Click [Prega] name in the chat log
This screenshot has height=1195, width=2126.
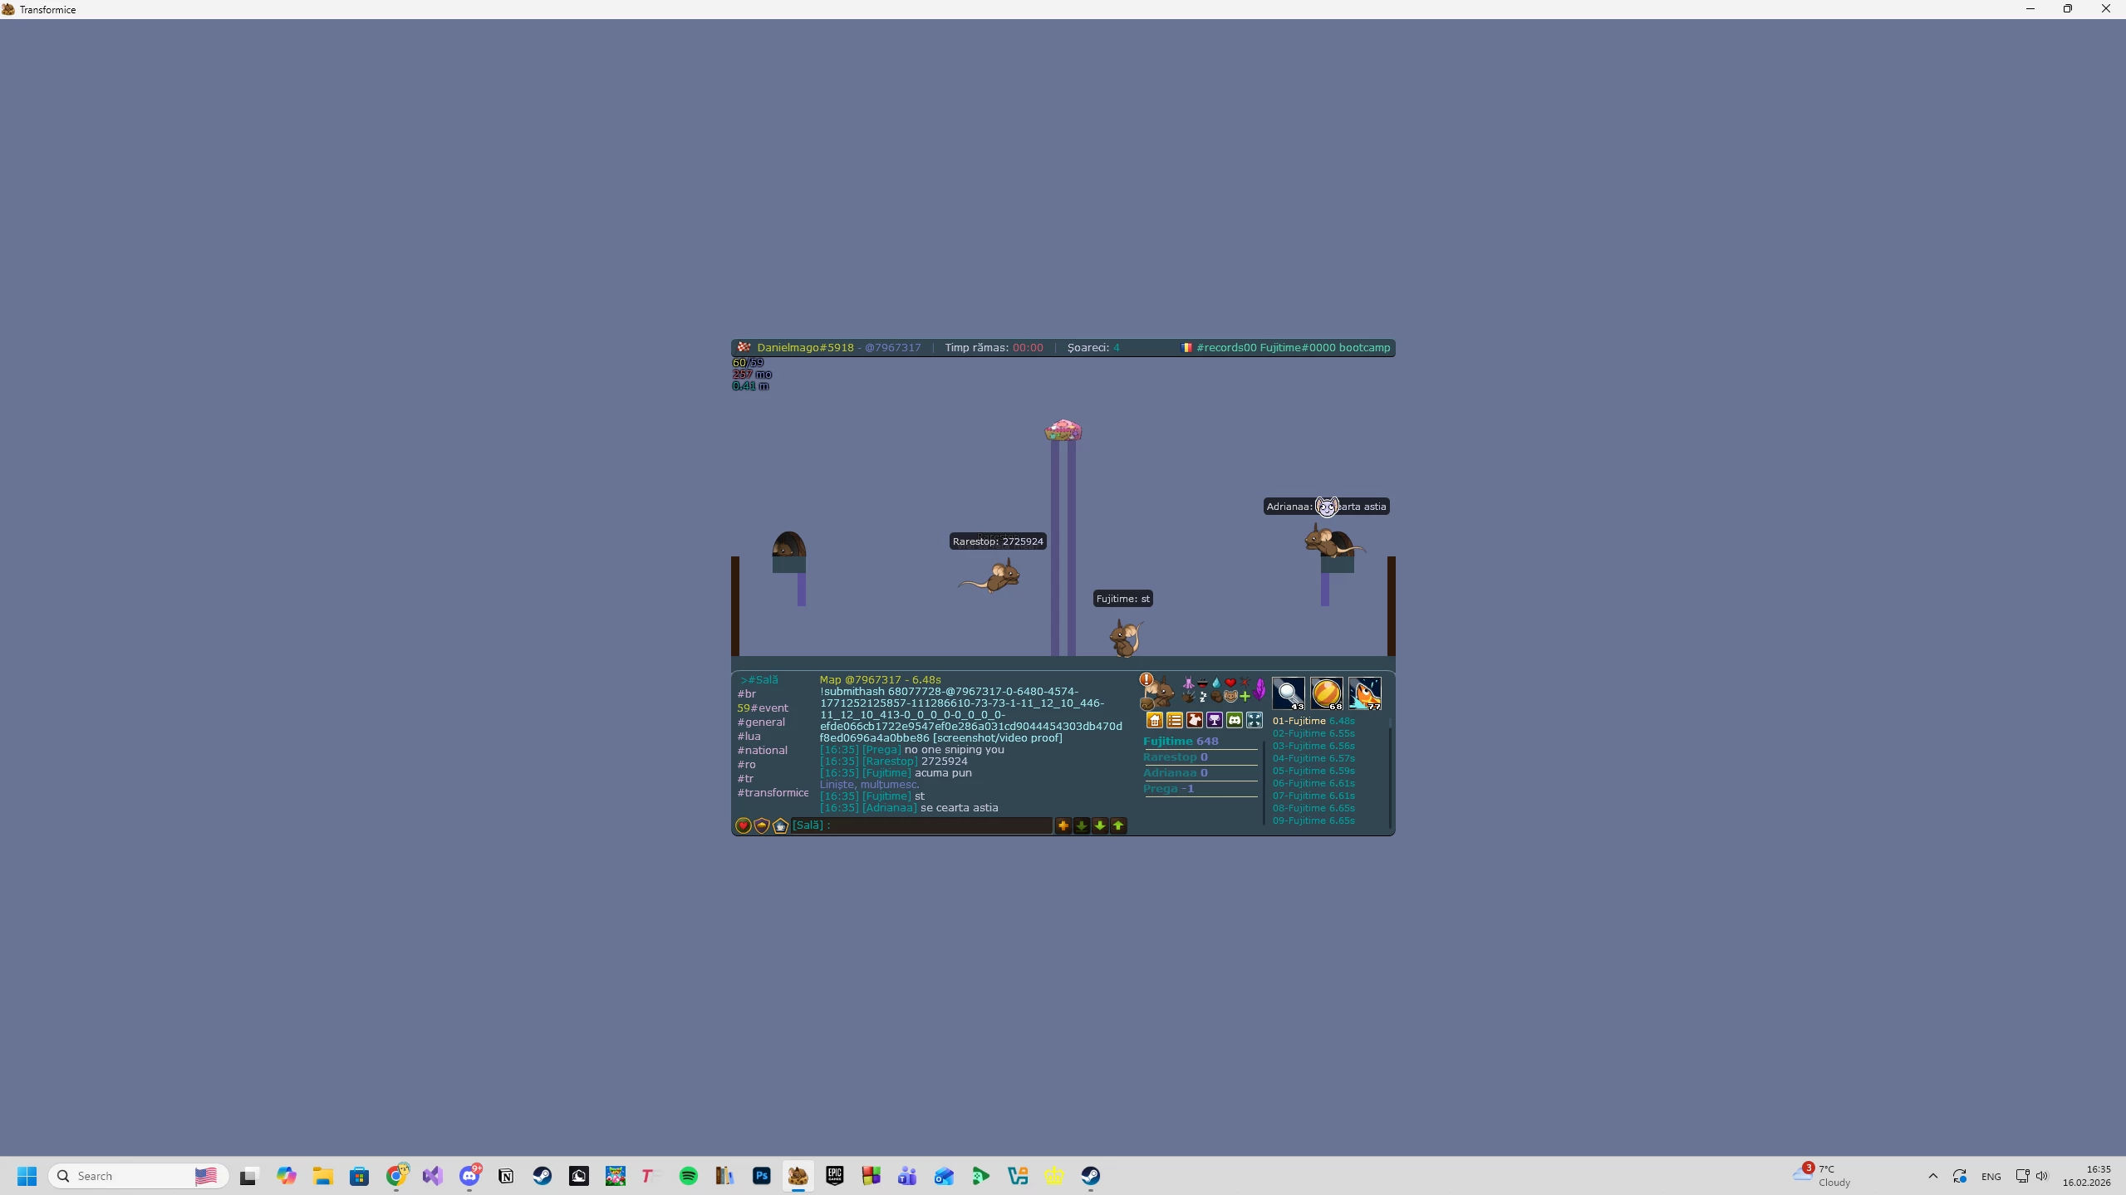point(881,750)
